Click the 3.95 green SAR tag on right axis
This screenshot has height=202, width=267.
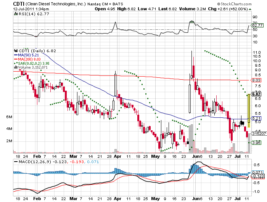coord(256,143)
